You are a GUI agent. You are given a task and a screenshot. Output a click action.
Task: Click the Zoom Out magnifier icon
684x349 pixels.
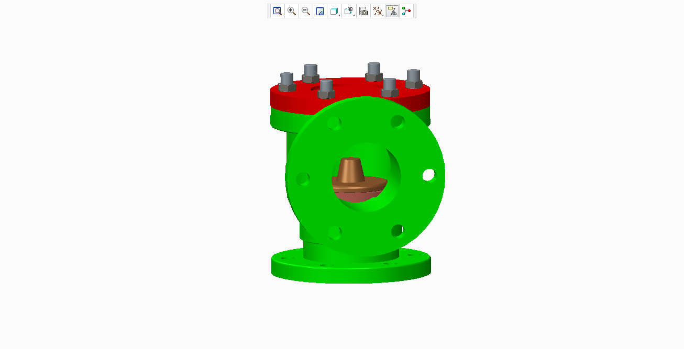pyautogui.click(x=306, y=11)
